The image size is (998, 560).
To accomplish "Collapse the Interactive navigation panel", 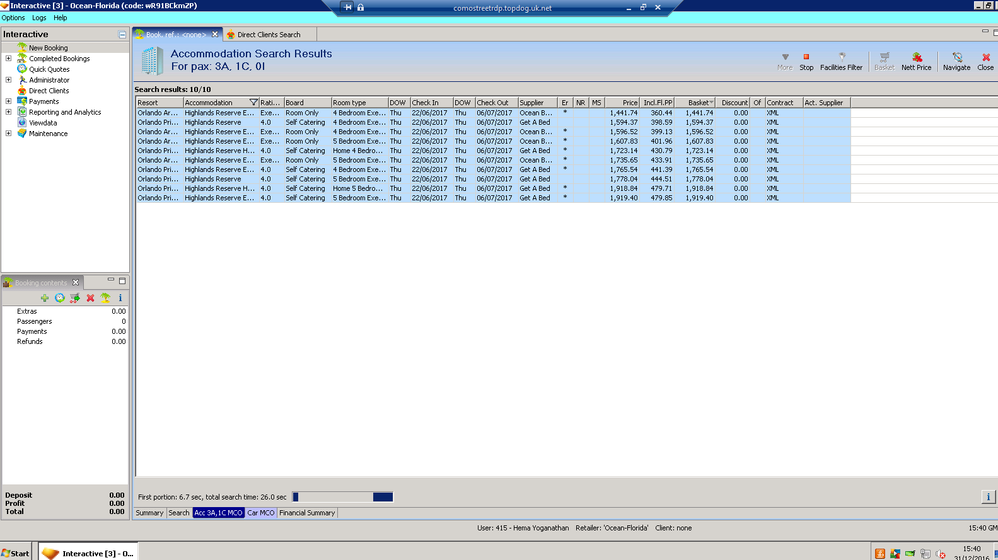I will [x=122, y=35].
